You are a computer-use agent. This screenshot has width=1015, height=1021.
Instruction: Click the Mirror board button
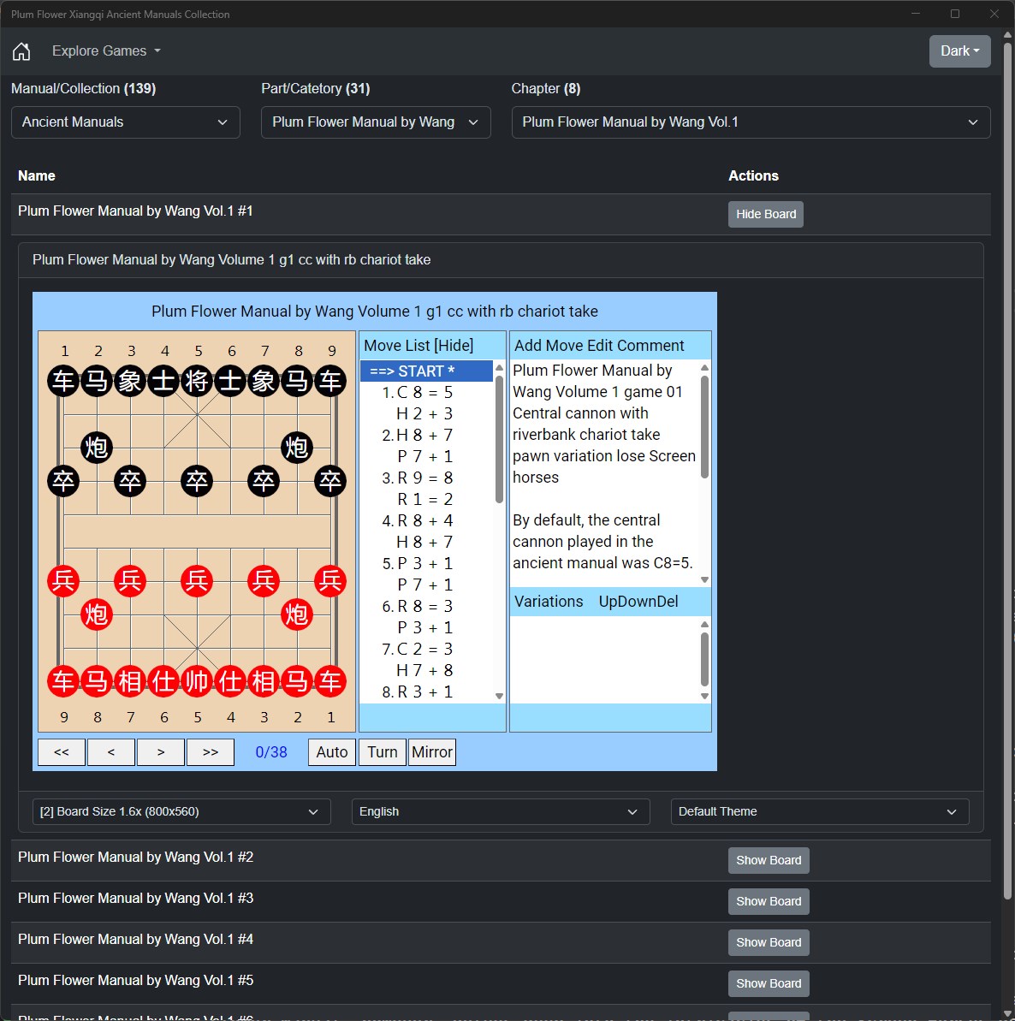pos(431,752)
